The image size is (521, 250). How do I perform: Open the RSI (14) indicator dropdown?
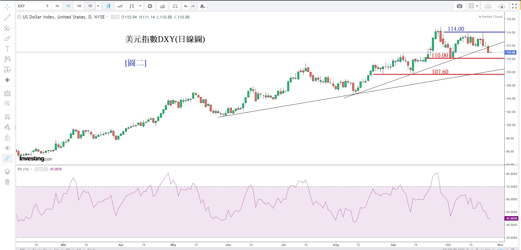coord(31,169)
